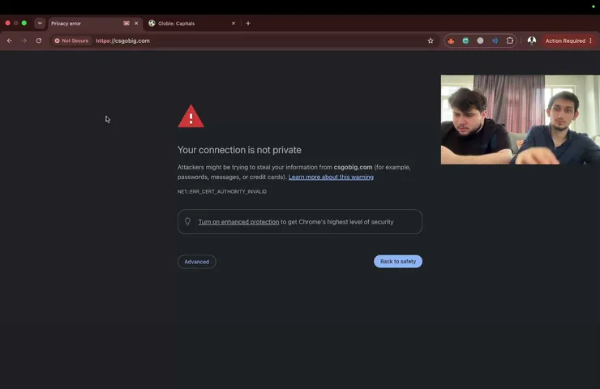
Task: Go back using the browser back arrow
Action: [x=10, y=41]
